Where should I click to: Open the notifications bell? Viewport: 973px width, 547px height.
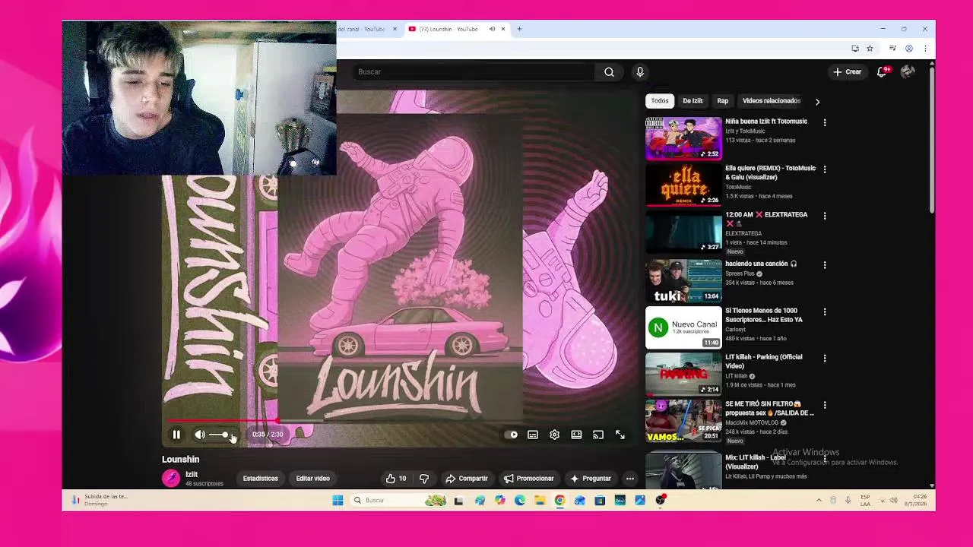click(x=882, y=72)
